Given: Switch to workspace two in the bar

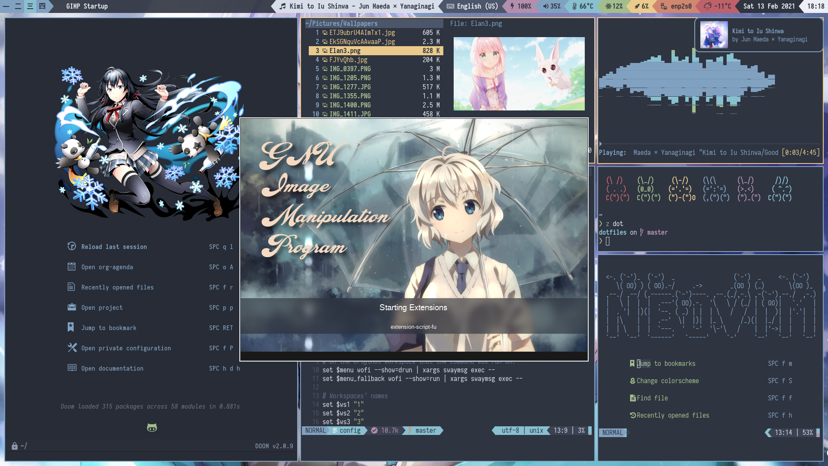Looking at the screenshot, I should pyautogui.click(x=18, y=6).
